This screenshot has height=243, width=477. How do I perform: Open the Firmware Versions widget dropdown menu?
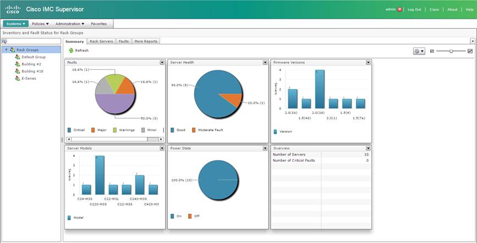368,62
